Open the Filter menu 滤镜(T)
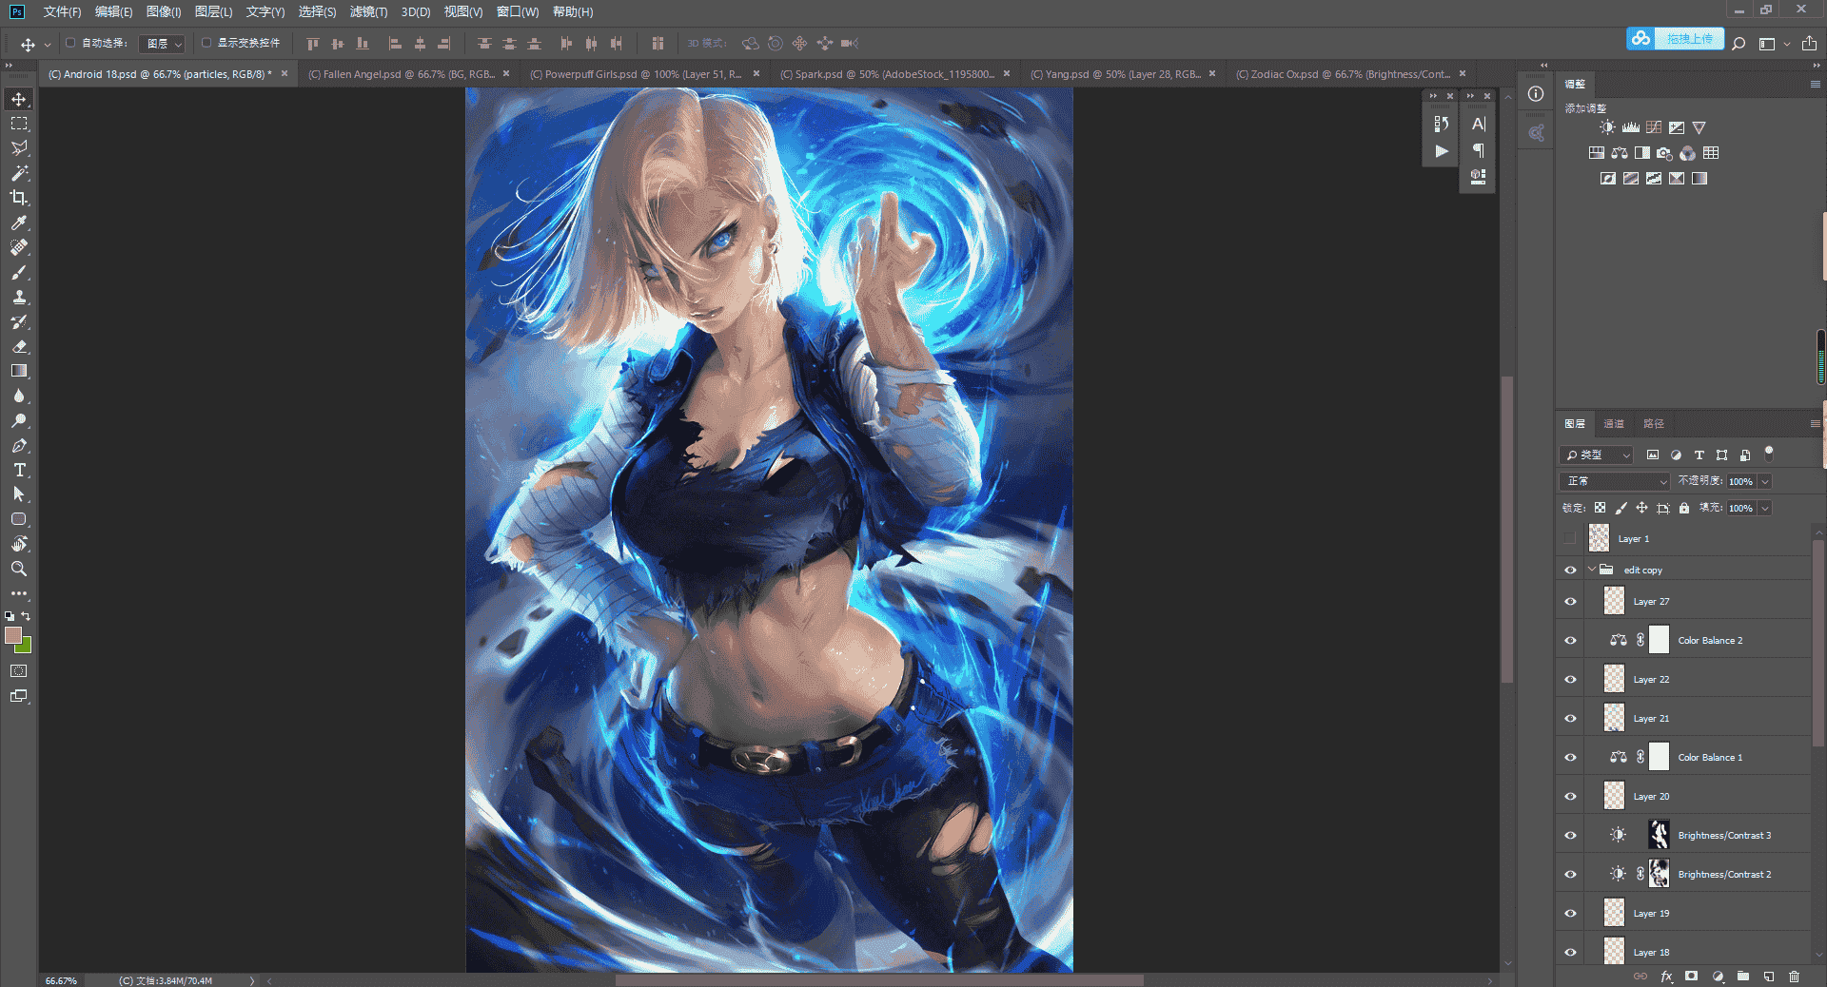This screenshot has height=987, width=1827. 368,11
